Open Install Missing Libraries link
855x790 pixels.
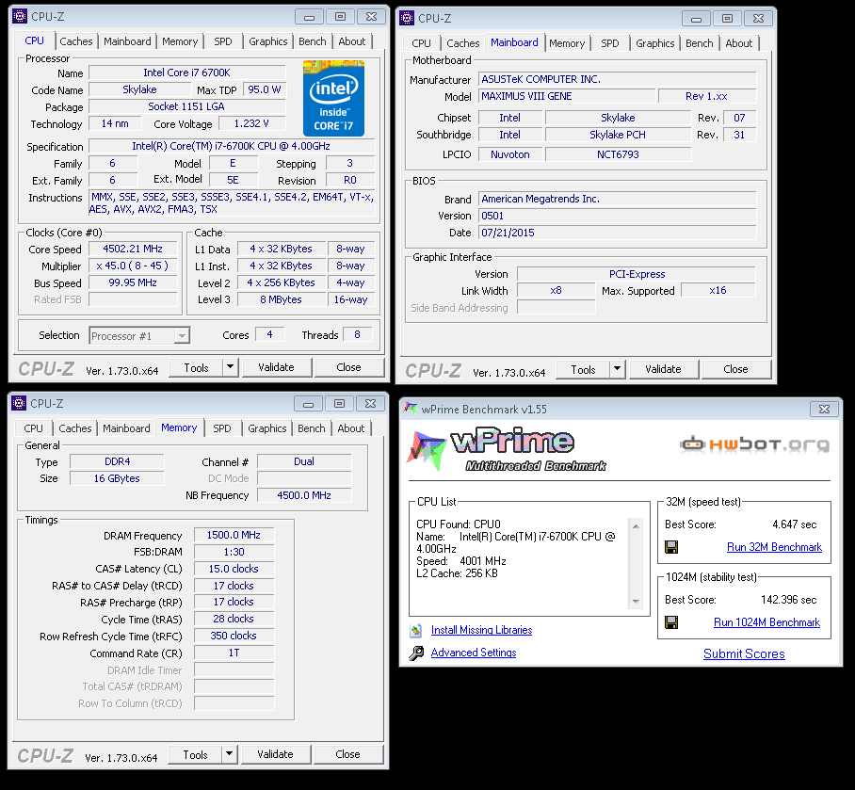[481, 630]
